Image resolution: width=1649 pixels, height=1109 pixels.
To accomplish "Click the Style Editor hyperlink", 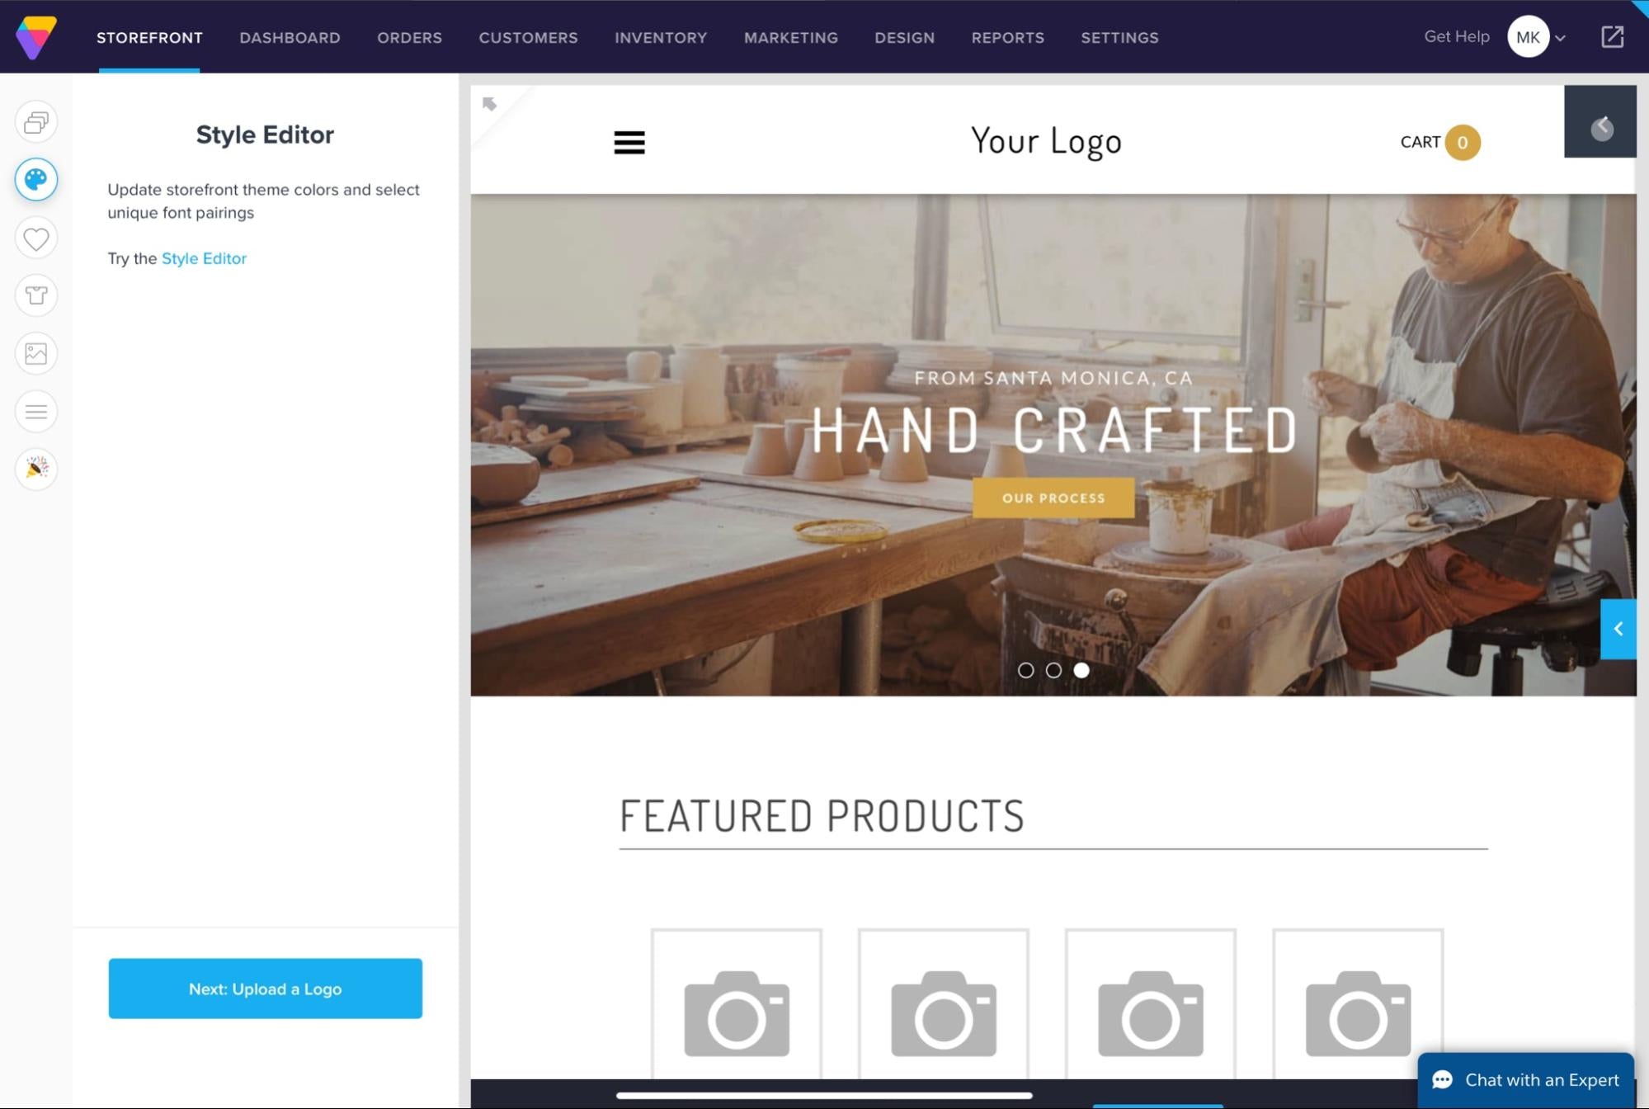I will [203, 257].
